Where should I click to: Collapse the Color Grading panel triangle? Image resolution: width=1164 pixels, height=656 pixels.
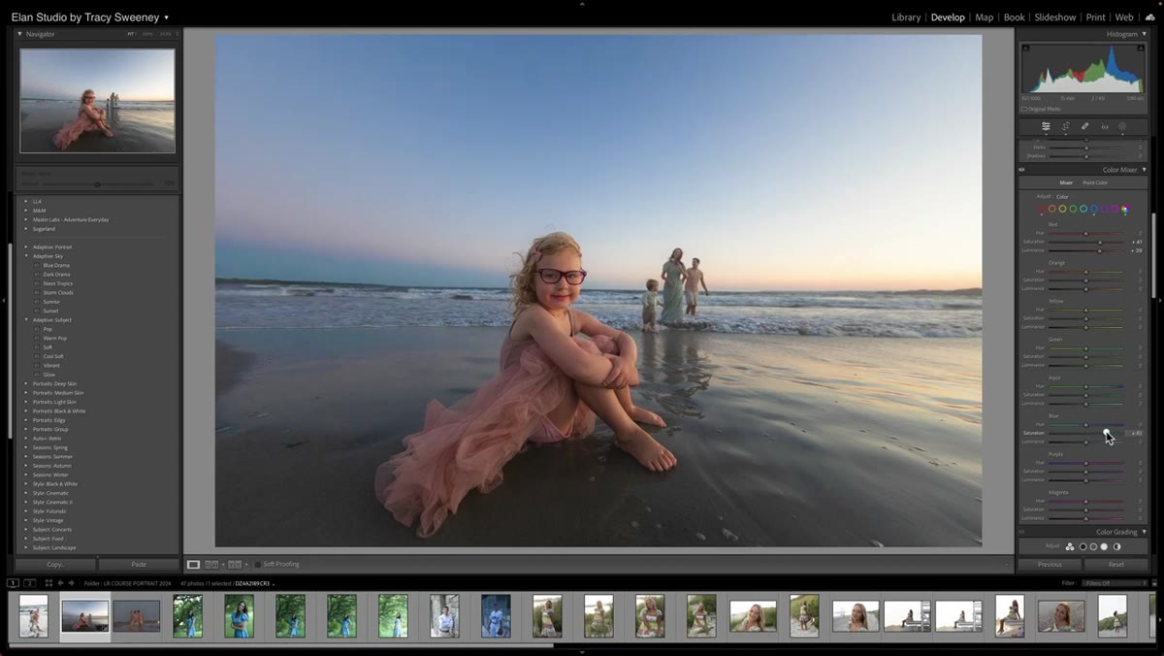point(1144,532)
